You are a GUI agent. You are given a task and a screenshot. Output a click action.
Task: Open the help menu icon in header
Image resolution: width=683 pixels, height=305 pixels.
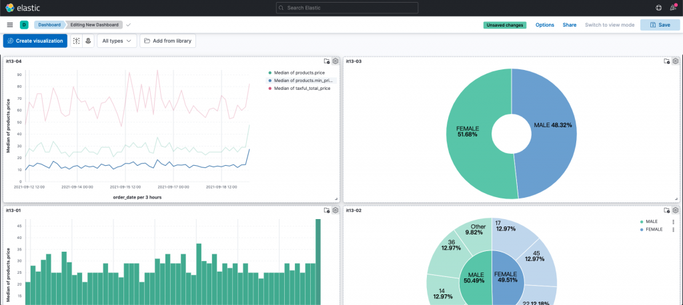click(x=658, y=8)
